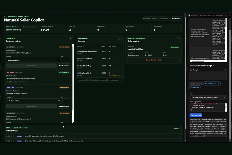Click the Send button in inspector
Screen dimensions: 232x155
193,83
